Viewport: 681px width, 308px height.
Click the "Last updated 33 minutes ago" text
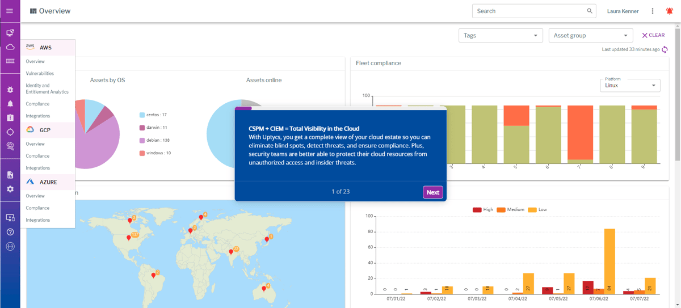tap(631, 50)
